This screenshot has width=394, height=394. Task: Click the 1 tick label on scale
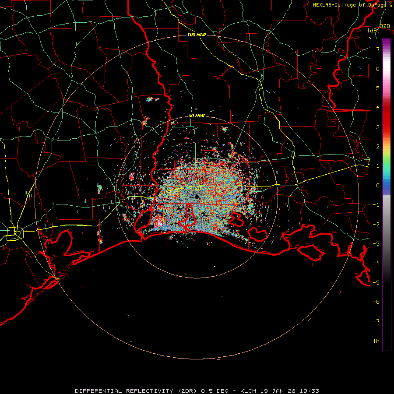click(x=378, y=166)
